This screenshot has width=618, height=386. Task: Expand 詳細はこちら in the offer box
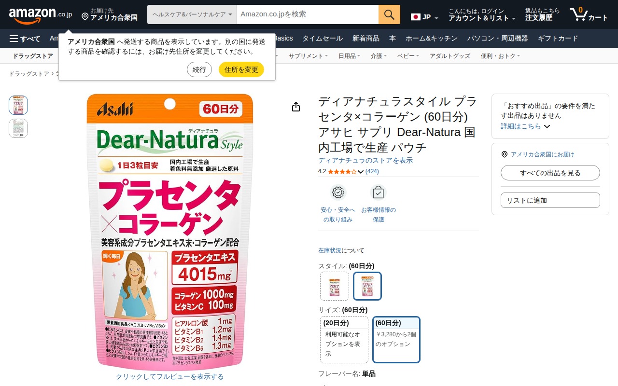click(525, 126)
